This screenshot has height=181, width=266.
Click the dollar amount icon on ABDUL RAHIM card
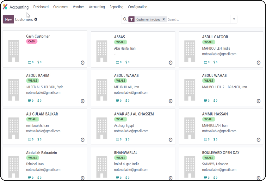(39, 101)
